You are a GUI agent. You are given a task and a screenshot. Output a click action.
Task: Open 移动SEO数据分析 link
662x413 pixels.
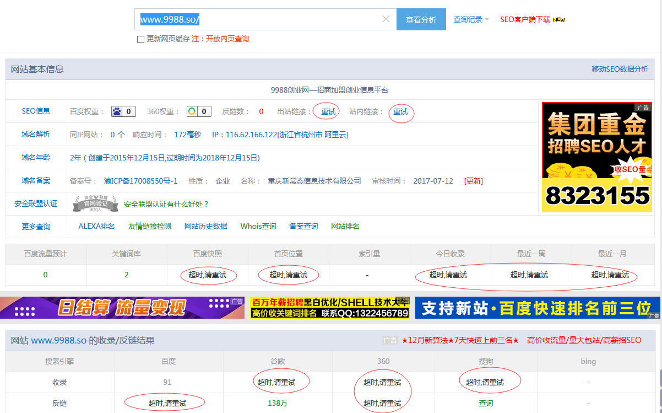(620, 69)
